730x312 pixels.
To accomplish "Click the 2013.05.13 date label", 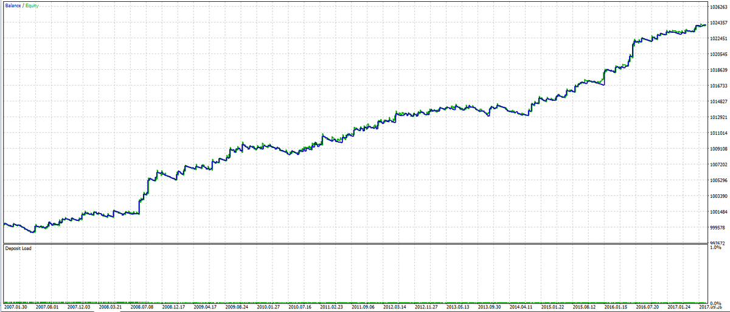I will pos(458,308).
